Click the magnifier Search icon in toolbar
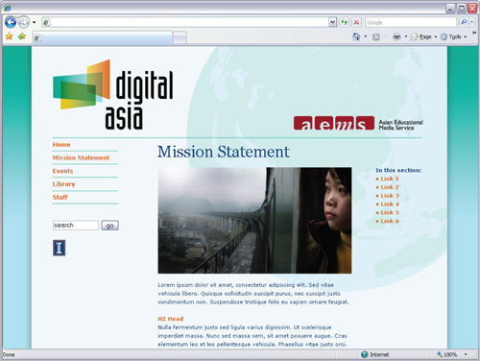The height and width of the screenshot is (361, 480). tap(464, 22)
